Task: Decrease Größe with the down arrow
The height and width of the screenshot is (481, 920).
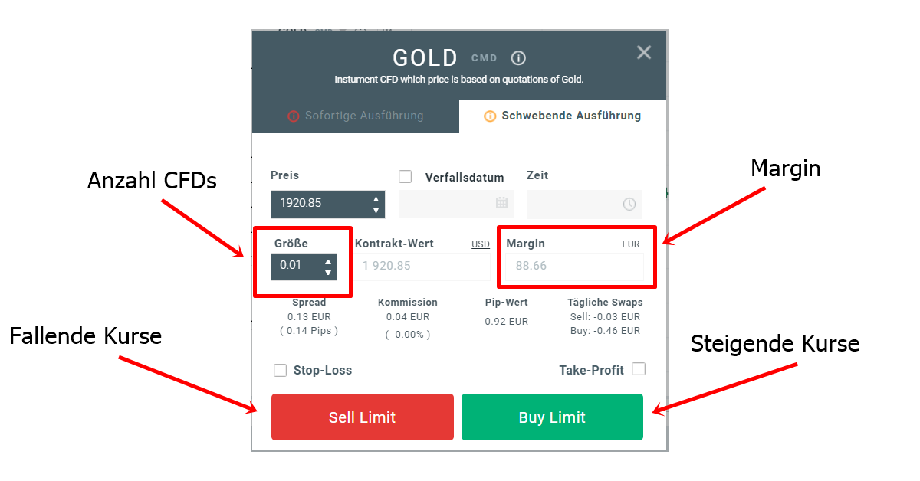Action: (328, 272)
